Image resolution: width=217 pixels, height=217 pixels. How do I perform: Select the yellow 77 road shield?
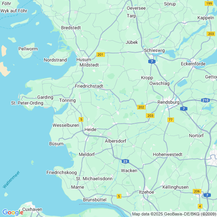click(x=171, y=120)
